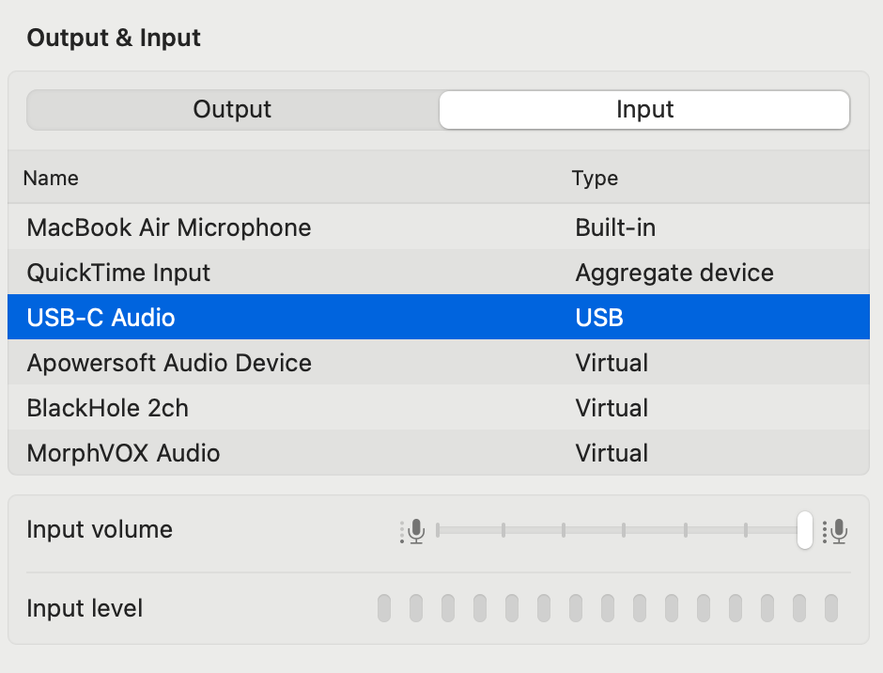The height and width of the screenshot is (673, 883).
Task: Select the USB-C Audio device
Action: [101, 318]
